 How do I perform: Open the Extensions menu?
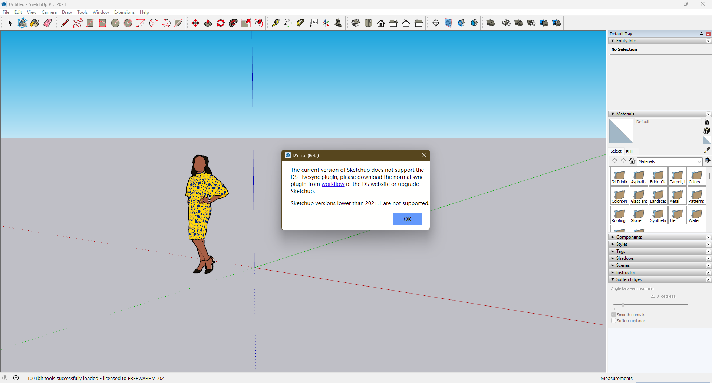pyautogui.click(x=124, y=12)
